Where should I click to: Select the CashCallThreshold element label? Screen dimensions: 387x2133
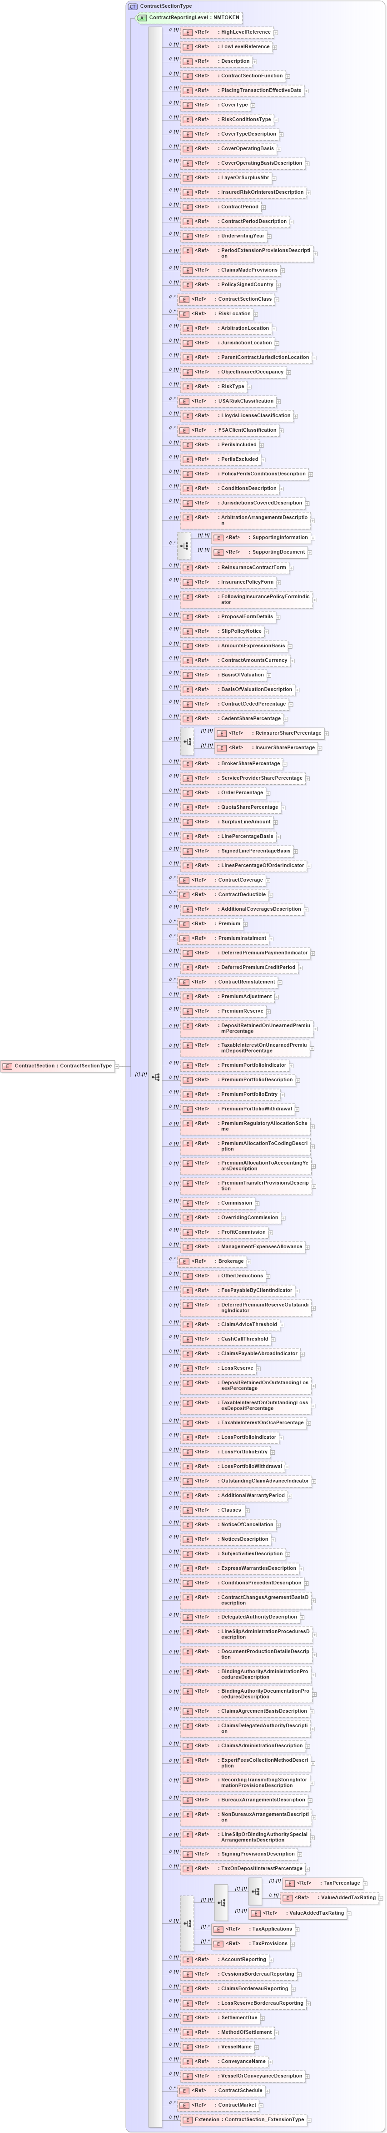244,1339
